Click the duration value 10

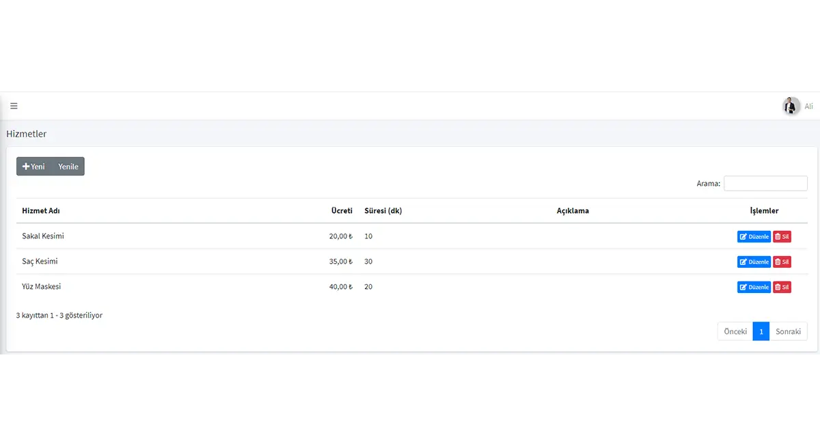(x=368, y=236)
